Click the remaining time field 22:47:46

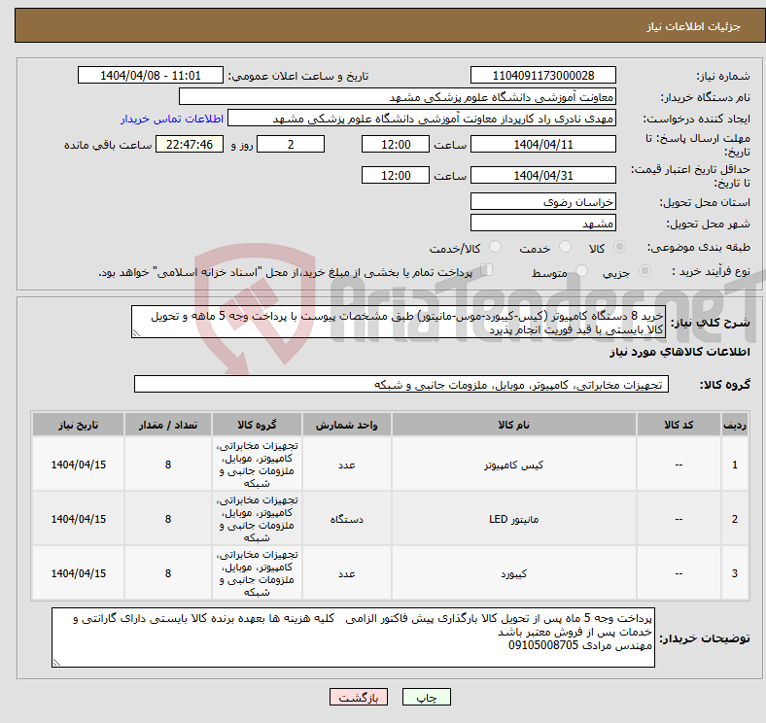190,144
